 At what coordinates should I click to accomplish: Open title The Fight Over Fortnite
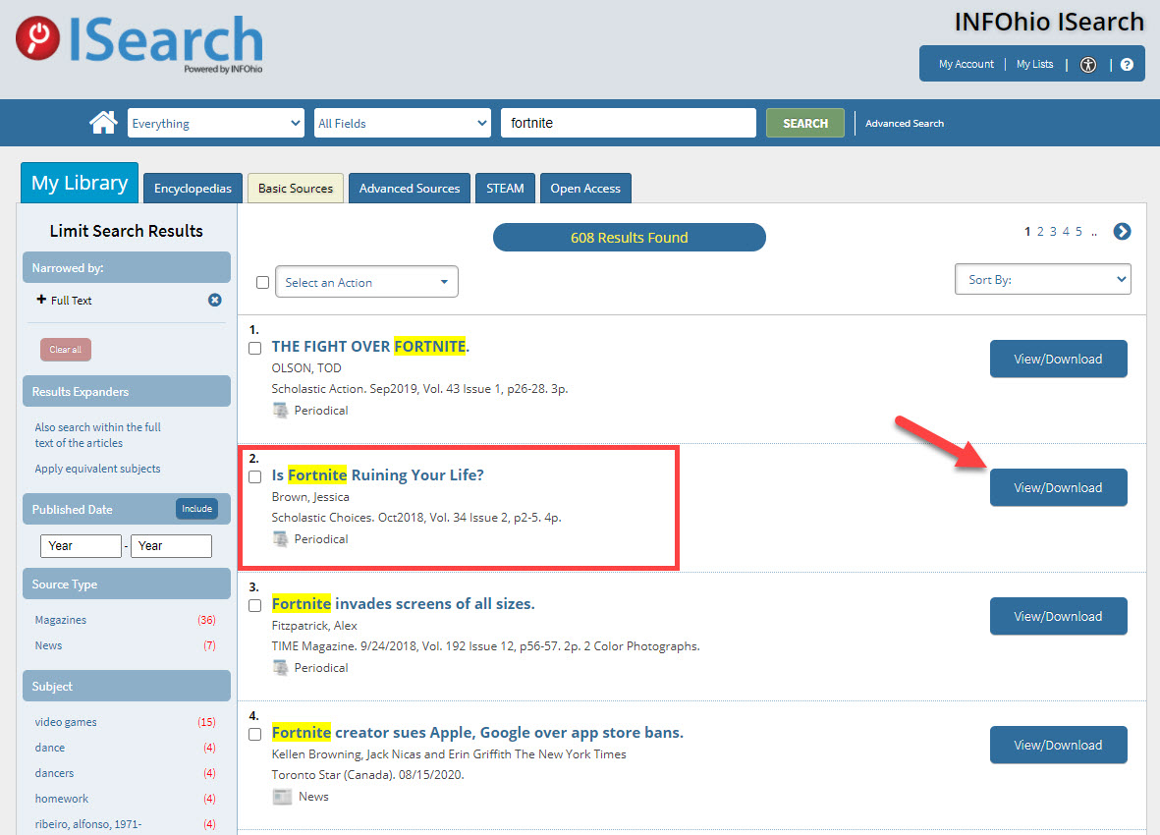pyautogui.click(x=370, y=346)
